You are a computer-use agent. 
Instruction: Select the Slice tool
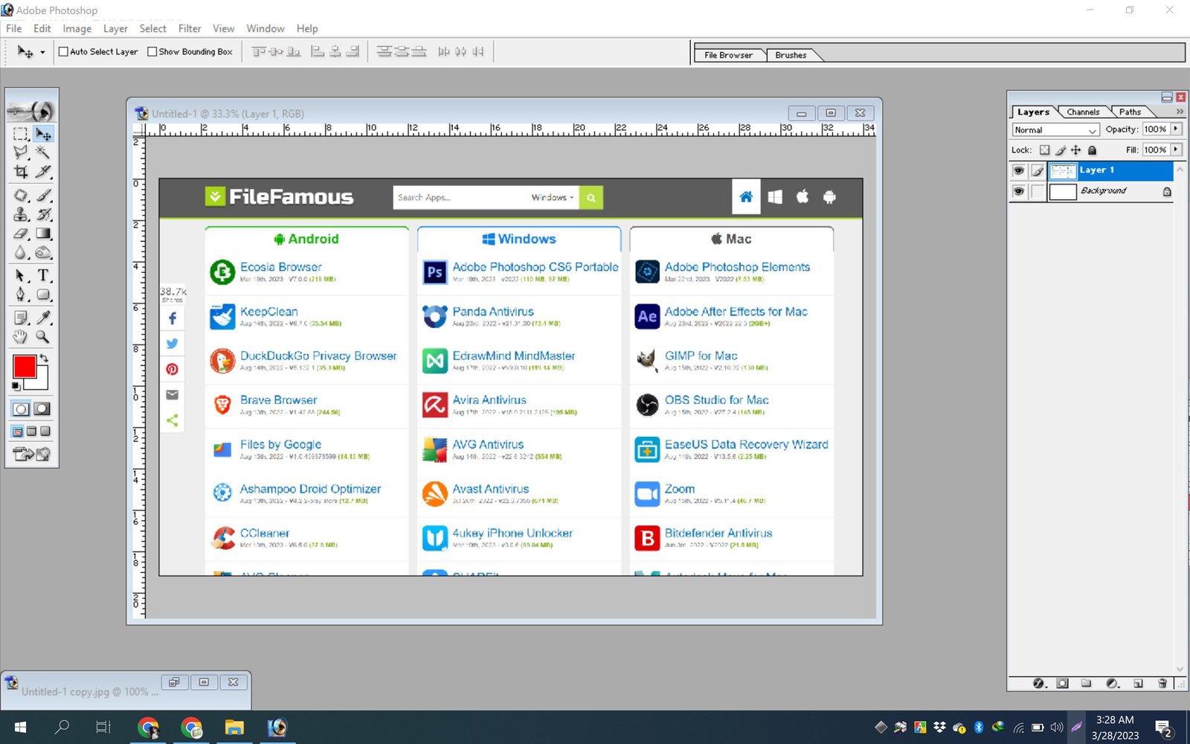point(43,172)
